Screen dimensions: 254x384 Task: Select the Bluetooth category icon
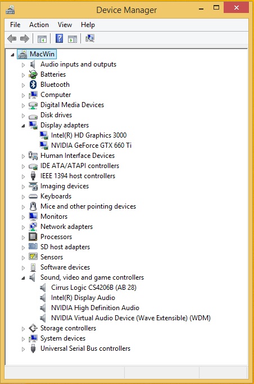[33, 85]
